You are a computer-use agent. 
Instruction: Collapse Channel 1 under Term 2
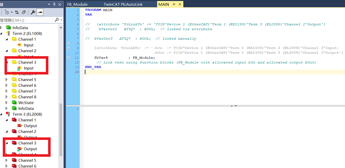6,39
